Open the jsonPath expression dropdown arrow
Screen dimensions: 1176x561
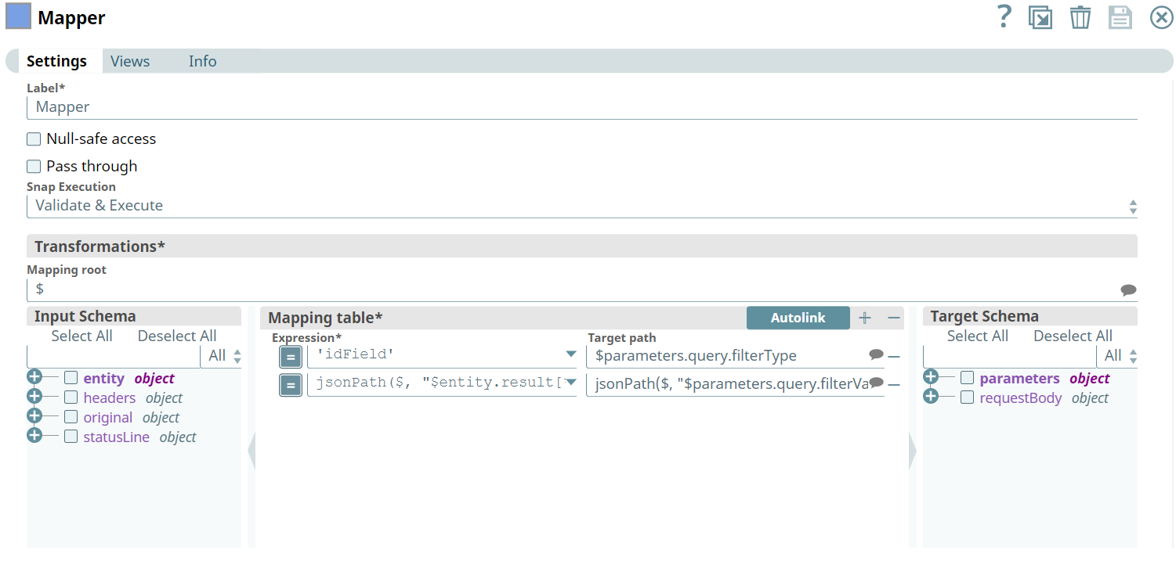[571, 383]
